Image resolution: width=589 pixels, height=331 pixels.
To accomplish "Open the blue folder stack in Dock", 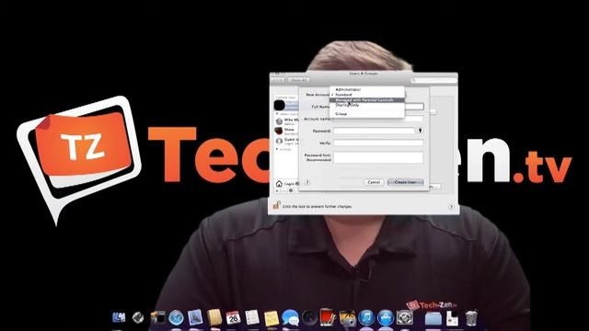I will [x=433, y=318].
